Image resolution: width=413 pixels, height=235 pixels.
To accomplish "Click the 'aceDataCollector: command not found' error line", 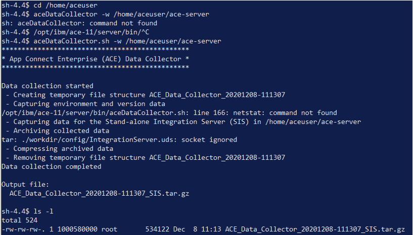I will pyautogui.click(x=79, y=23).
